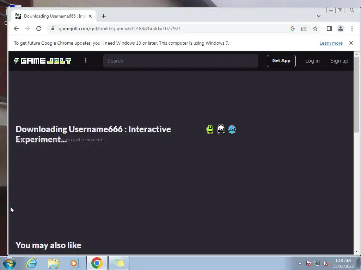Image resolution: width=361 pixels, height=270 pixels.
Task: Click the scrollbar up arrow
Action: point(357,54)
